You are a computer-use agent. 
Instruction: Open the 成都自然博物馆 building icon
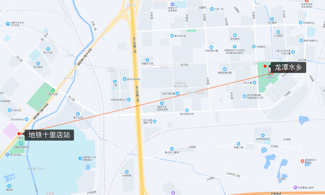point(21,144)
